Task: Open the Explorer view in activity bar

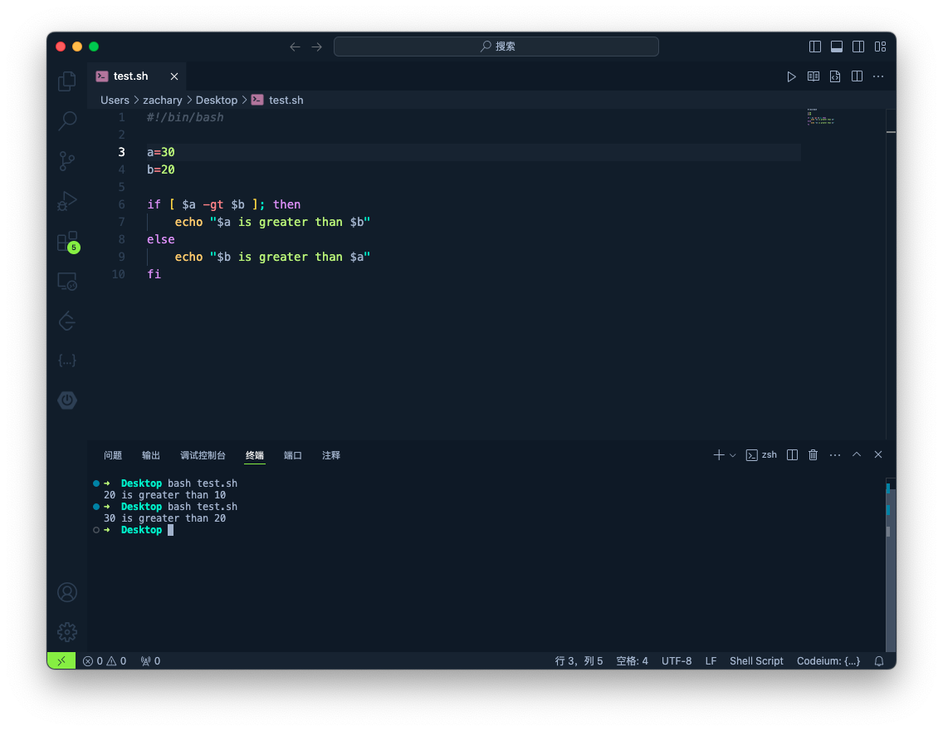Action: [67, 81]
